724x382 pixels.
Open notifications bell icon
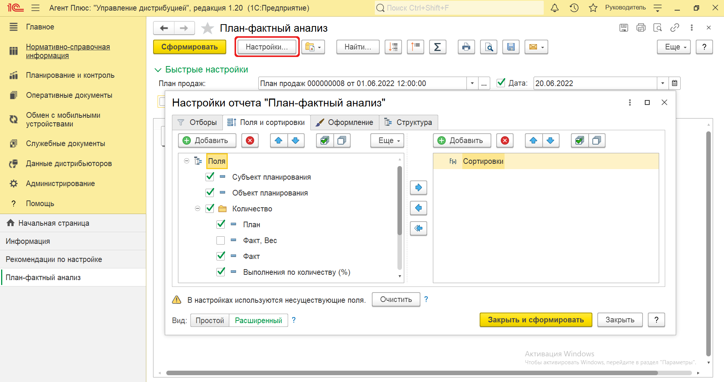[554, 8]
